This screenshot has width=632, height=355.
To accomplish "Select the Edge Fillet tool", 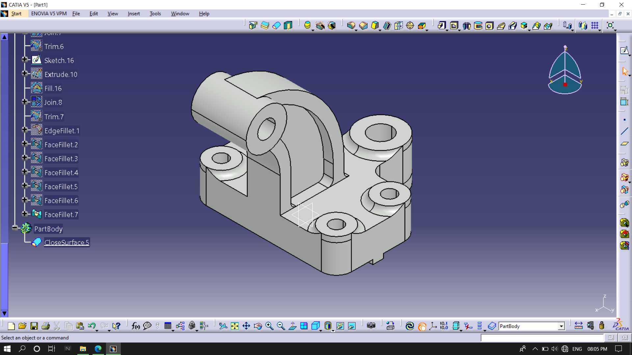I will point(351,25).
